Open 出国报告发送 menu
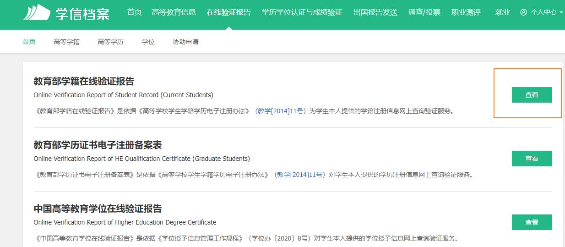Image resolution: width=565 pixels, height=247 pixels. (375, 12)
